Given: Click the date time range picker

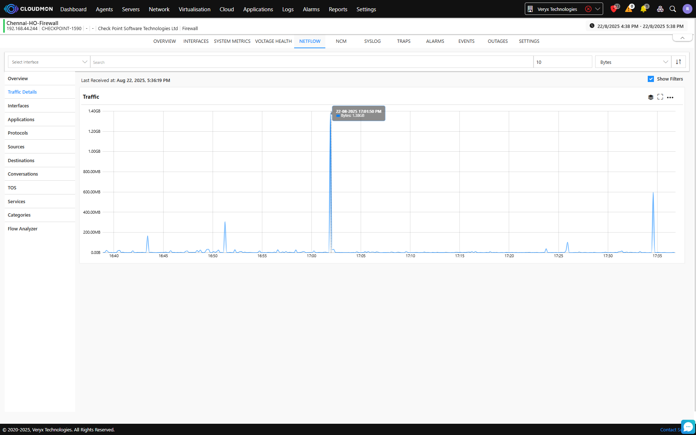Looking at the screenshot, I should pos(637,26).
